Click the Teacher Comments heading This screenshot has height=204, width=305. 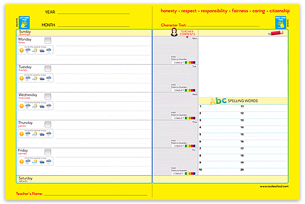click(x=188, y=33)
